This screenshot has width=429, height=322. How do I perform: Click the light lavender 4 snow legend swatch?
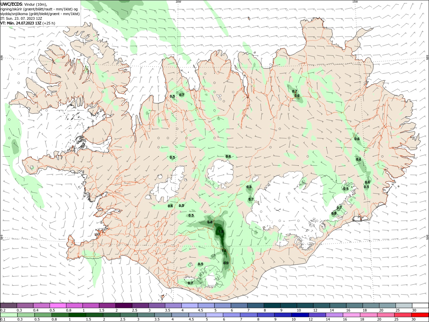[190, 306]
